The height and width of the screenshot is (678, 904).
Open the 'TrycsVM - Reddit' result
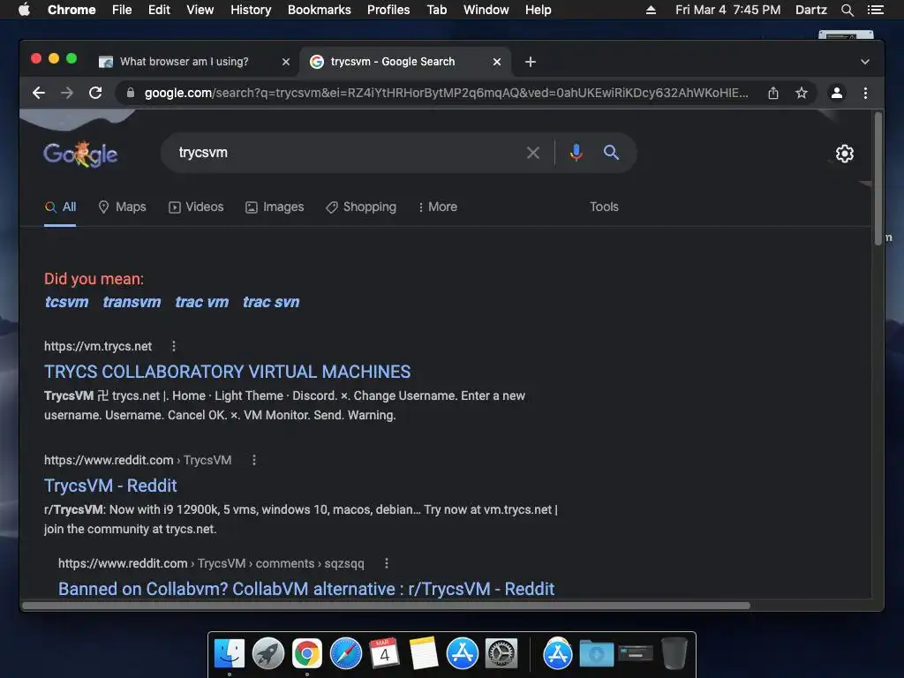(110, 486)
